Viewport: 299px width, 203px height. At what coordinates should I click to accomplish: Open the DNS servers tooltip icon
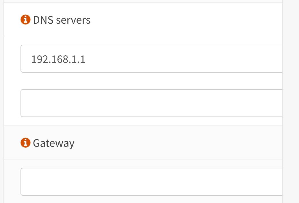pyautogui.click(x=25, y=20)
